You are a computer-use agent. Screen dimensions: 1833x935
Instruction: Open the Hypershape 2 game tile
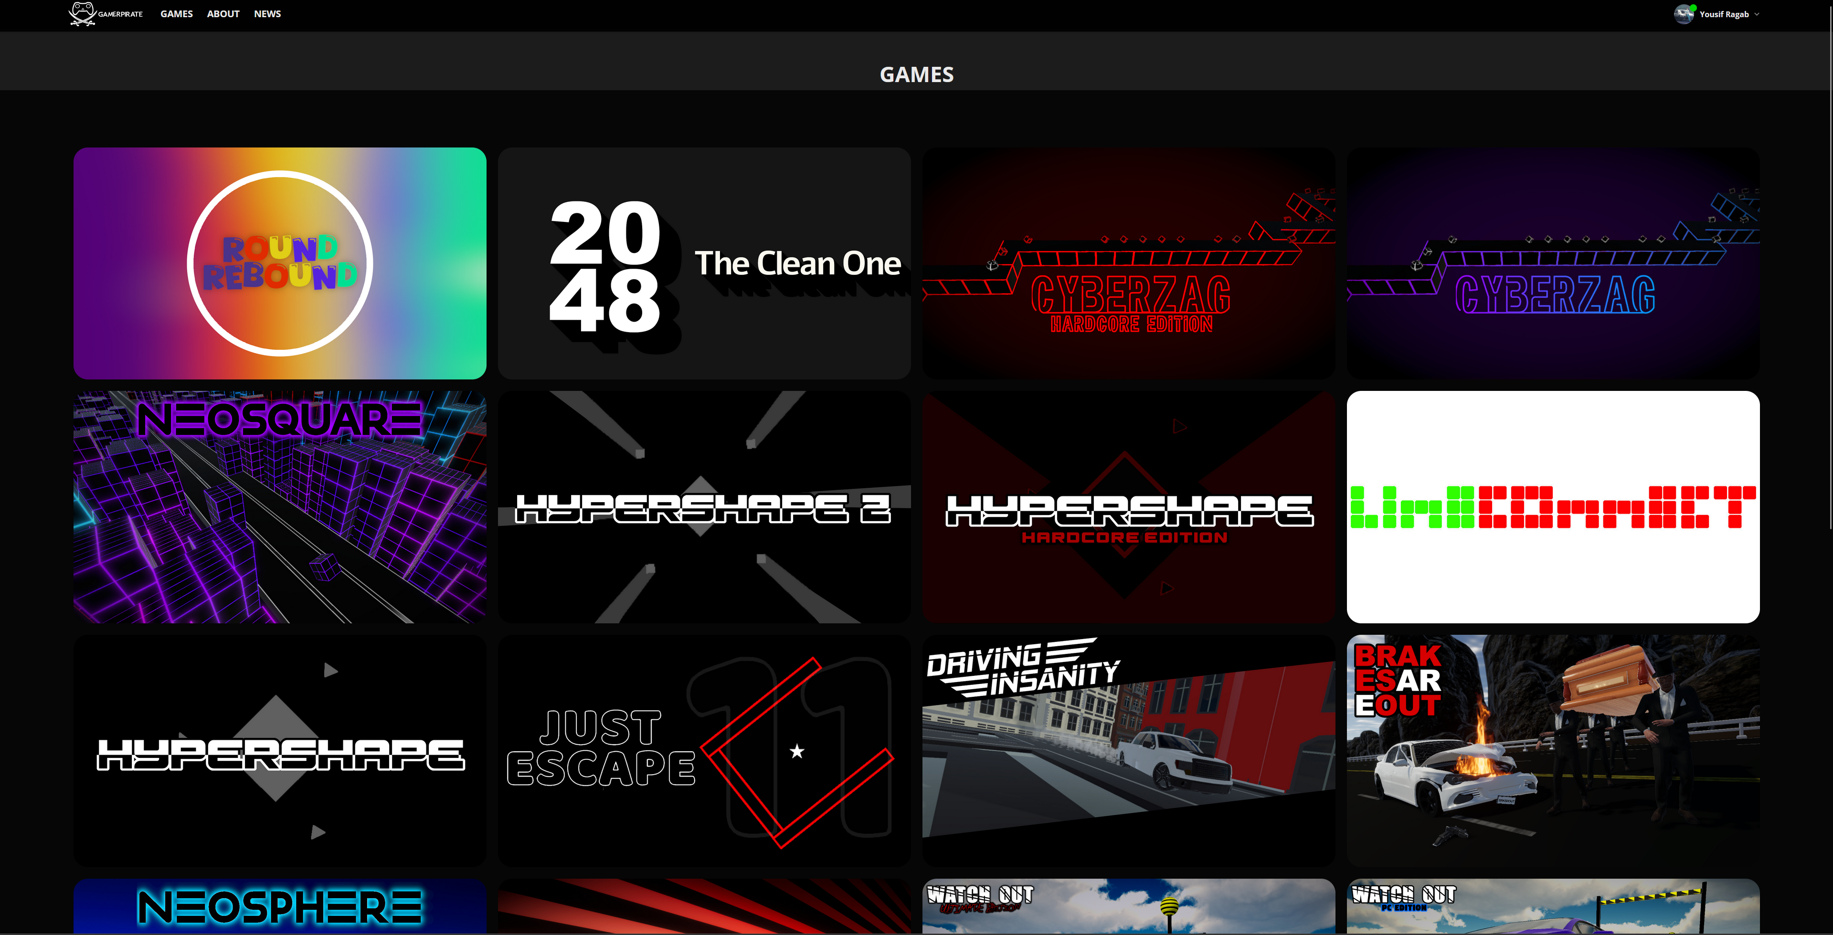pyautogui.click(x=704, y=506)
